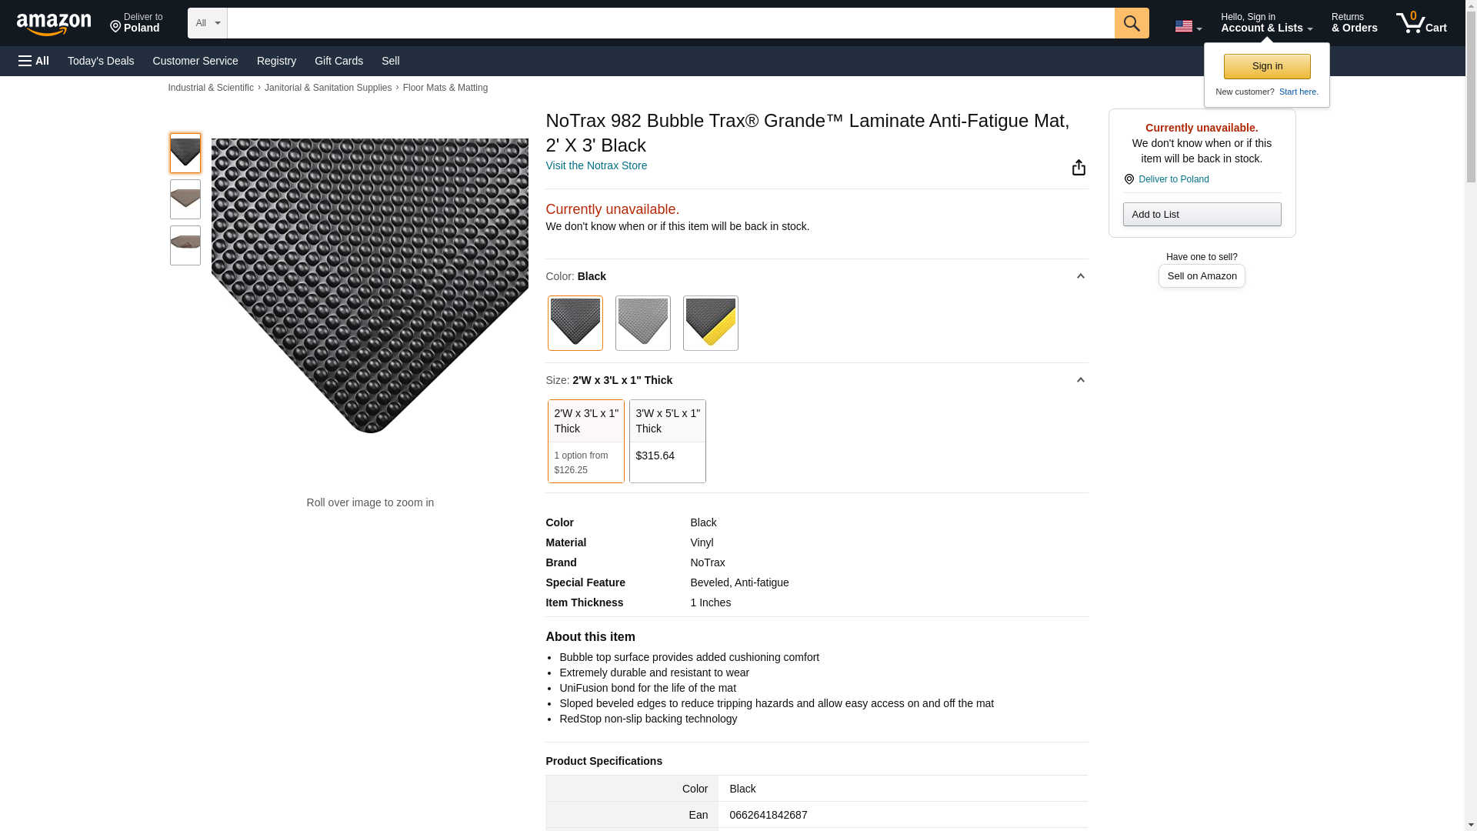Viewport: 1477px width, 831px height.
Task: Visit the Notrax Store link
Action: point(596,165)
